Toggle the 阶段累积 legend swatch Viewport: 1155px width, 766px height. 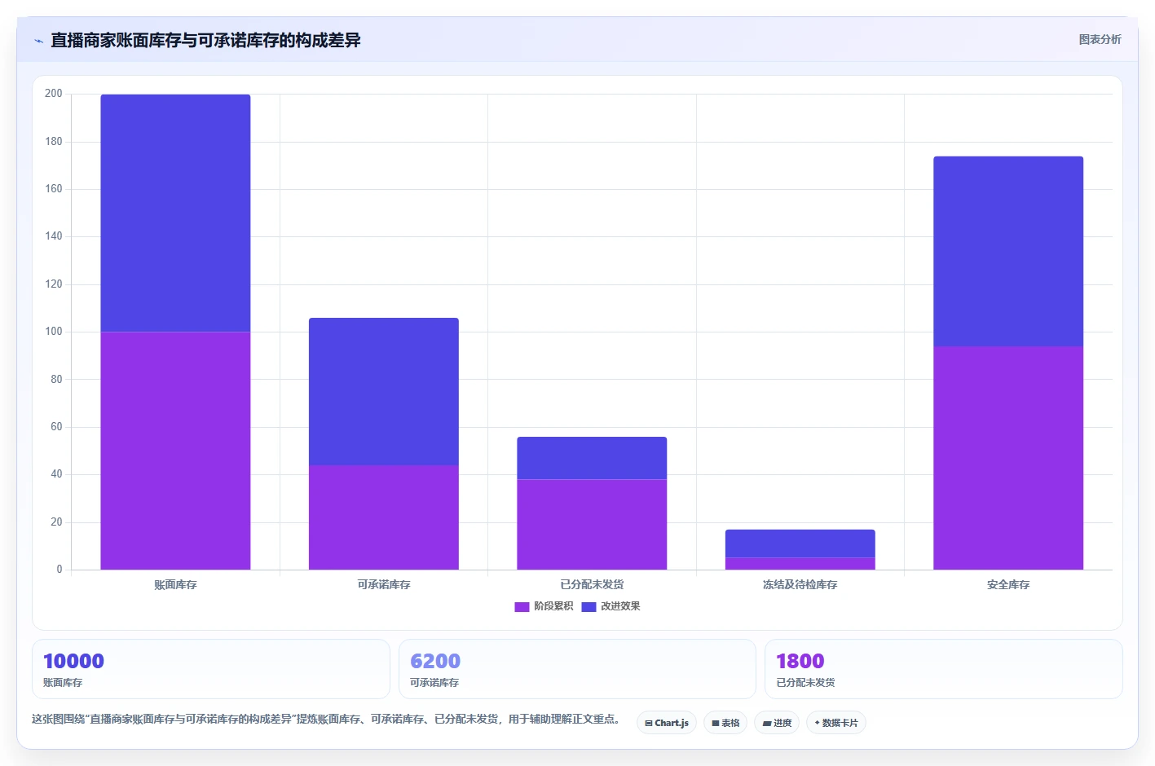coord(522,606)
